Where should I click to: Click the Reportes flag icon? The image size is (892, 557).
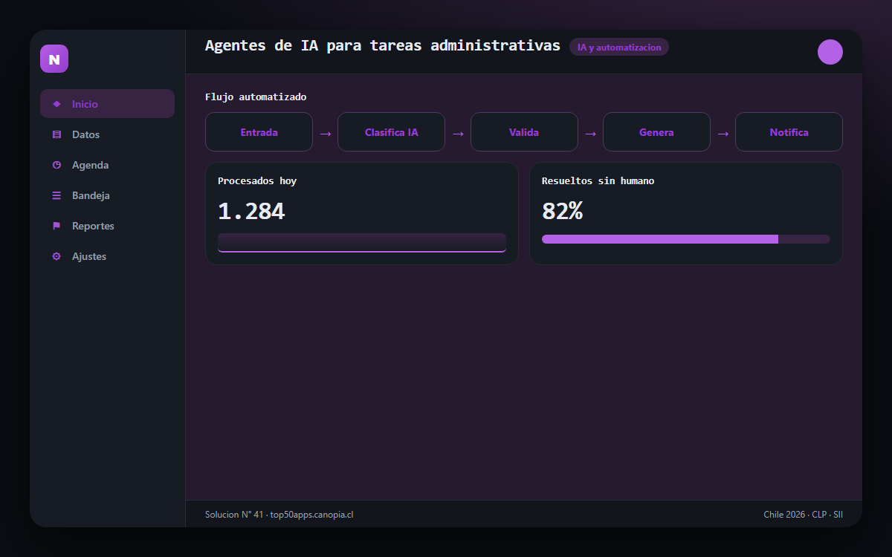point(56,226)
